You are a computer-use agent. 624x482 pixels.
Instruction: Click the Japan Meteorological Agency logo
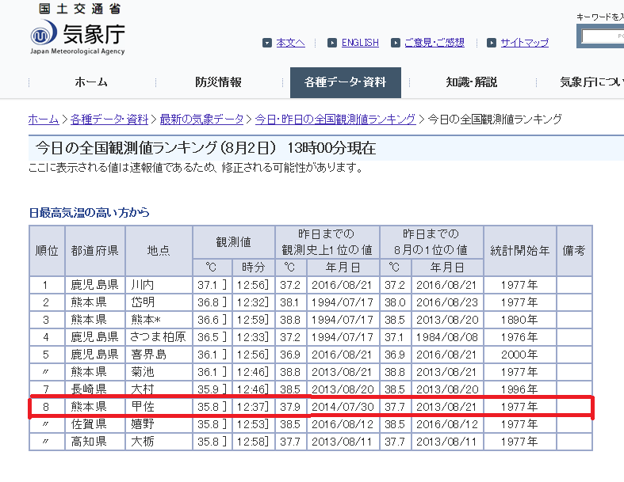[x=78, y=33]
